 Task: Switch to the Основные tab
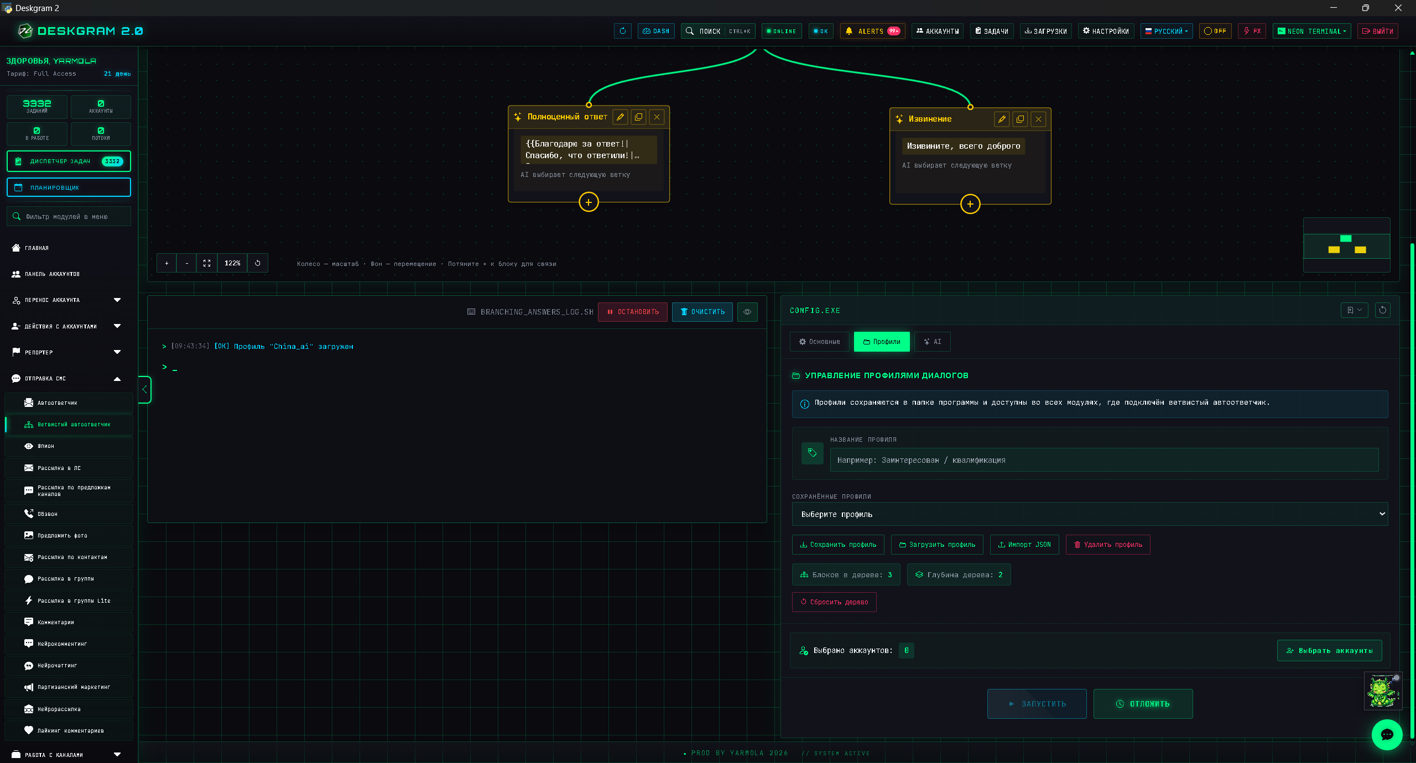819,342
